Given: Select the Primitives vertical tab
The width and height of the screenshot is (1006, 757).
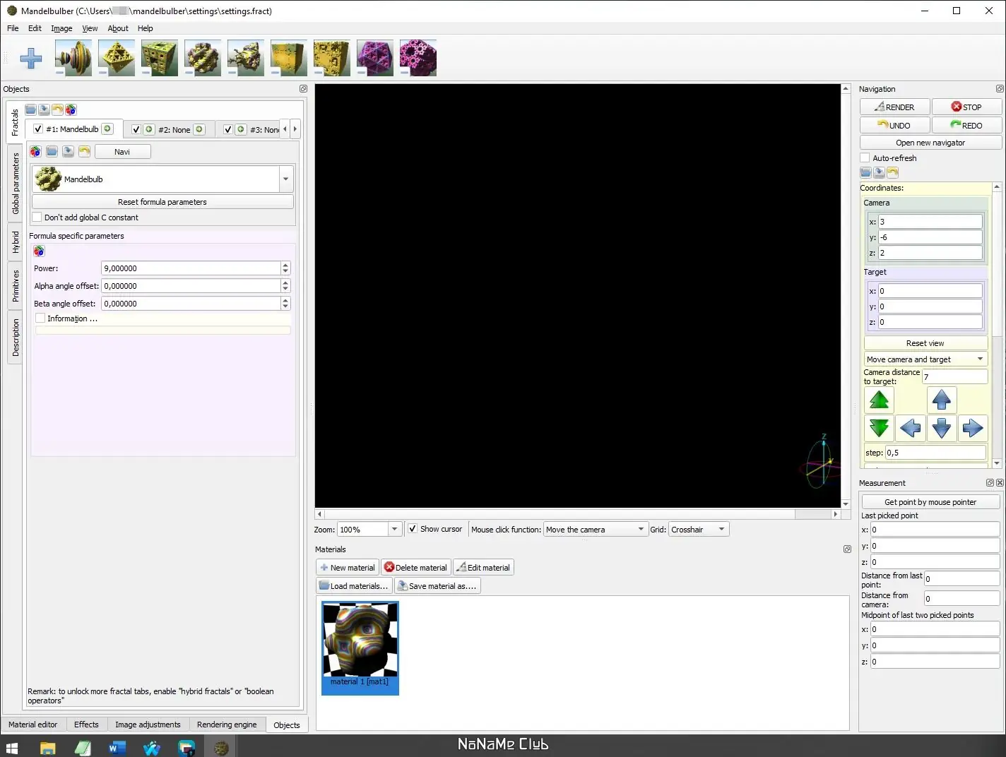Looking at the screenshot, I should (15, 286).
